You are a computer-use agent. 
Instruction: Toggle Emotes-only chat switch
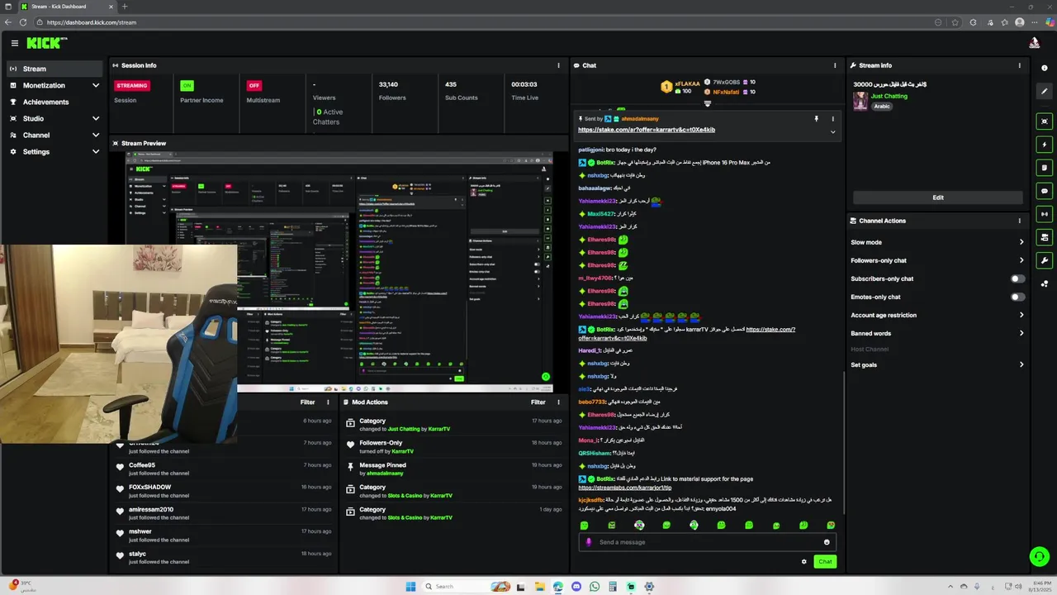pyautogui.click(x=1017, y=297)
